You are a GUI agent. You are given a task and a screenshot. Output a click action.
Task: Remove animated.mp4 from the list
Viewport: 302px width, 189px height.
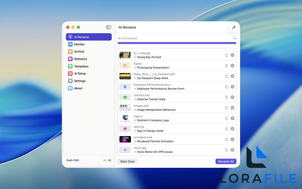pos(233,139)
